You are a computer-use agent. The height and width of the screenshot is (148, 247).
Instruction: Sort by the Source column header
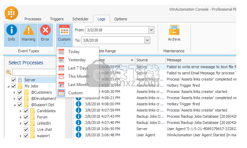coord(150,60)
